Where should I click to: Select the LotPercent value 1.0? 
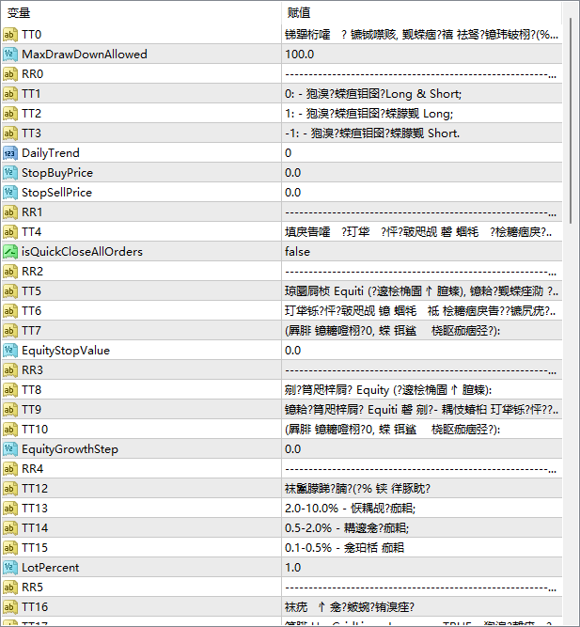(292, 568)
